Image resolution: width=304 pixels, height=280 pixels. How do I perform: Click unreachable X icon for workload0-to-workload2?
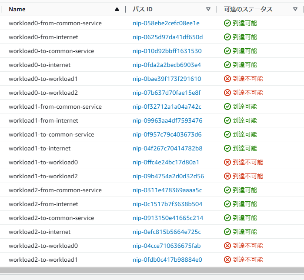point(227,93)
